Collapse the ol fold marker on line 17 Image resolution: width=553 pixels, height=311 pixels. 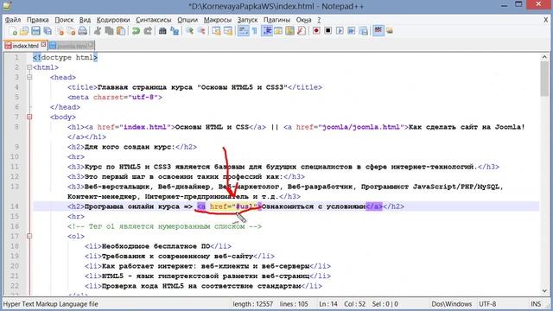(29, 236)
